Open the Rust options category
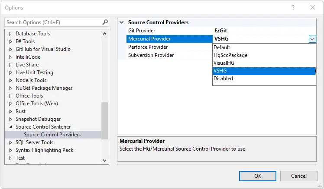 pyautogui.click(x=20, y=111)
